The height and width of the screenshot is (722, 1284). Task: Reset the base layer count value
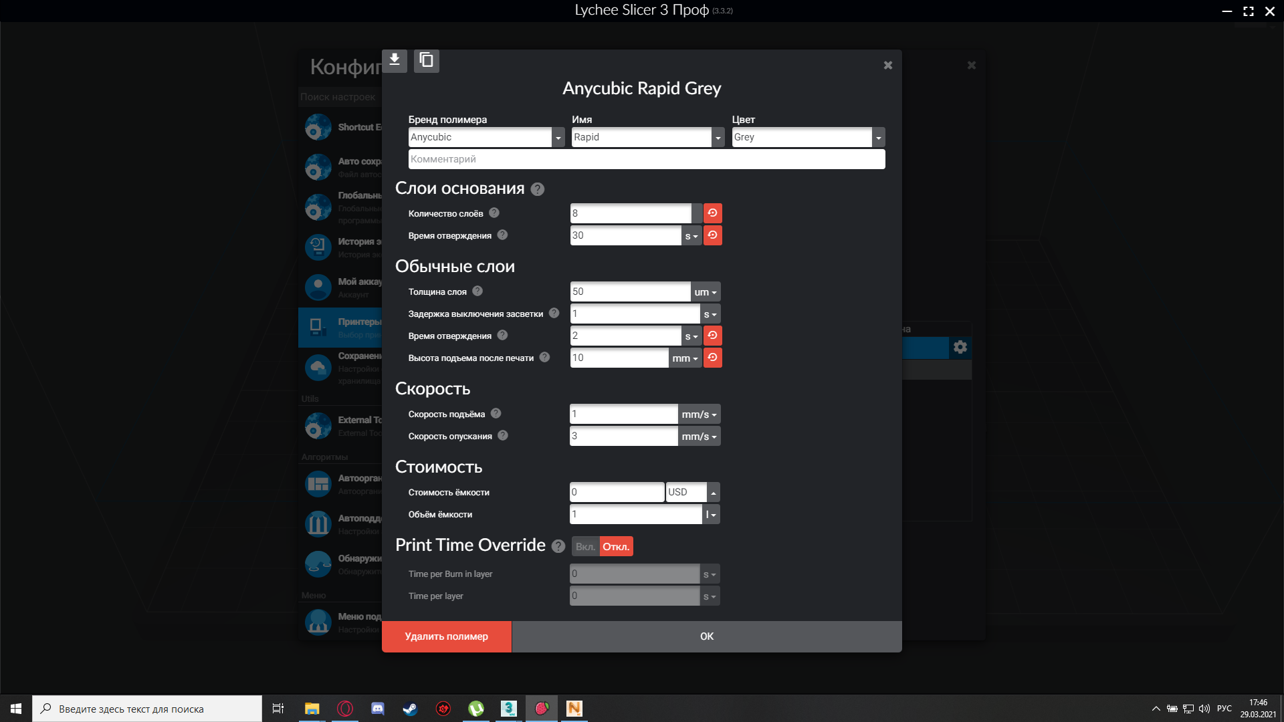click(713, 213)
